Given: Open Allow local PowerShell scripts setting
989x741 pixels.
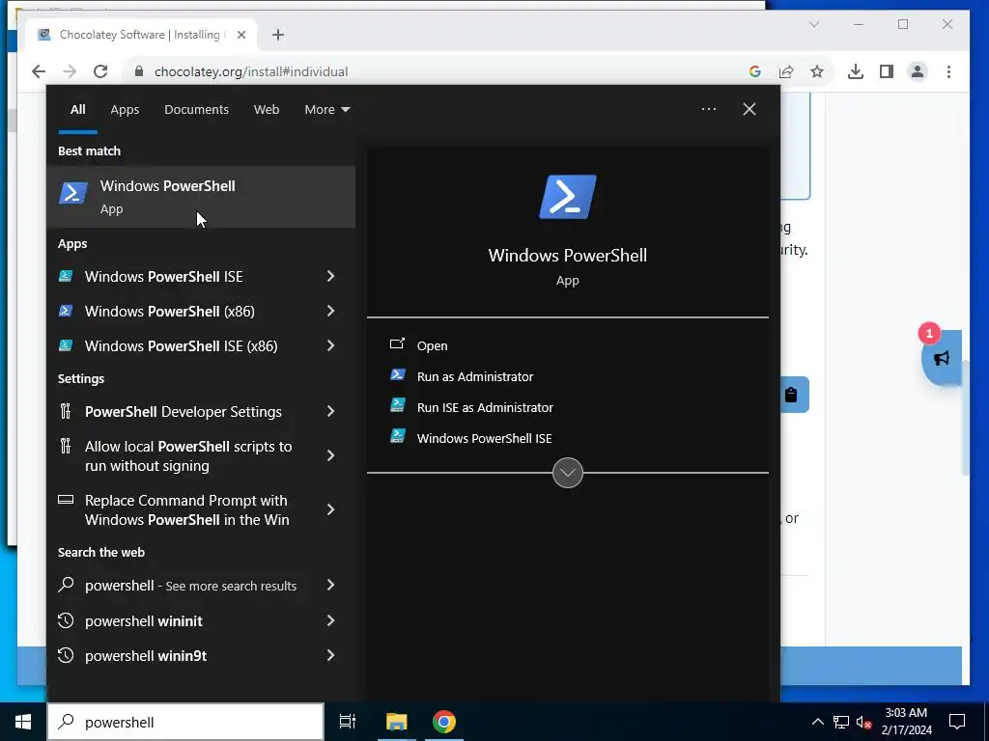Looking at the screenshot, I should 188,455.
